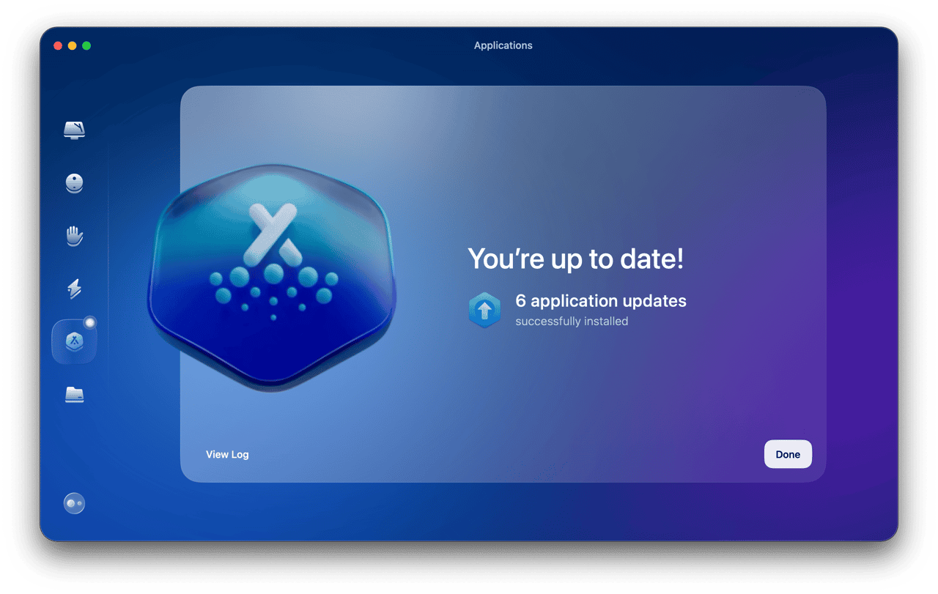Select the highlighted Applications sidebar icon
The width and height of the screenshot is (938, 594).
tap(73, 342)
